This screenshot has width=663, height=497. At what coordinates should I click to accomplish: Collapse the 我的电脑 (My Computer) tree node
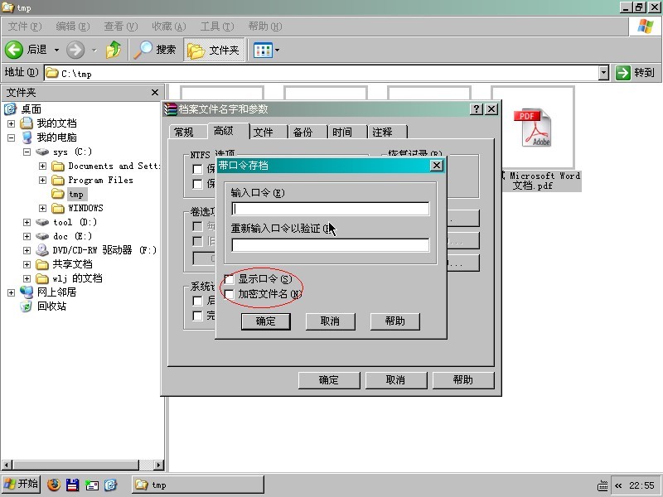12,138
